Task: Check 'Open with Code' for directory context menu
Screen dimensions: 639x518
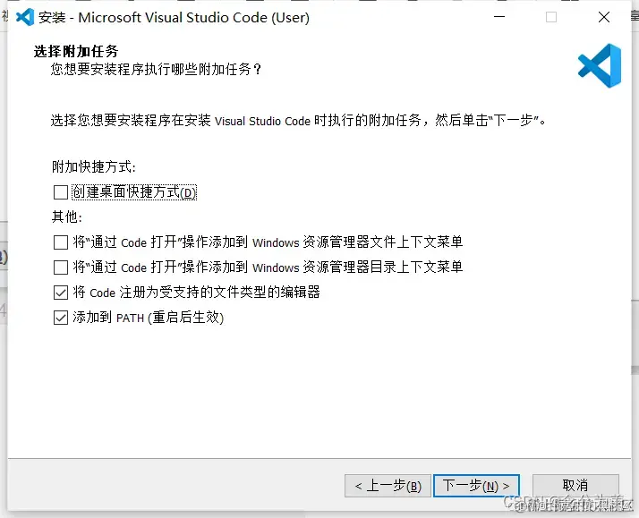Action: [x=61, y=267]
